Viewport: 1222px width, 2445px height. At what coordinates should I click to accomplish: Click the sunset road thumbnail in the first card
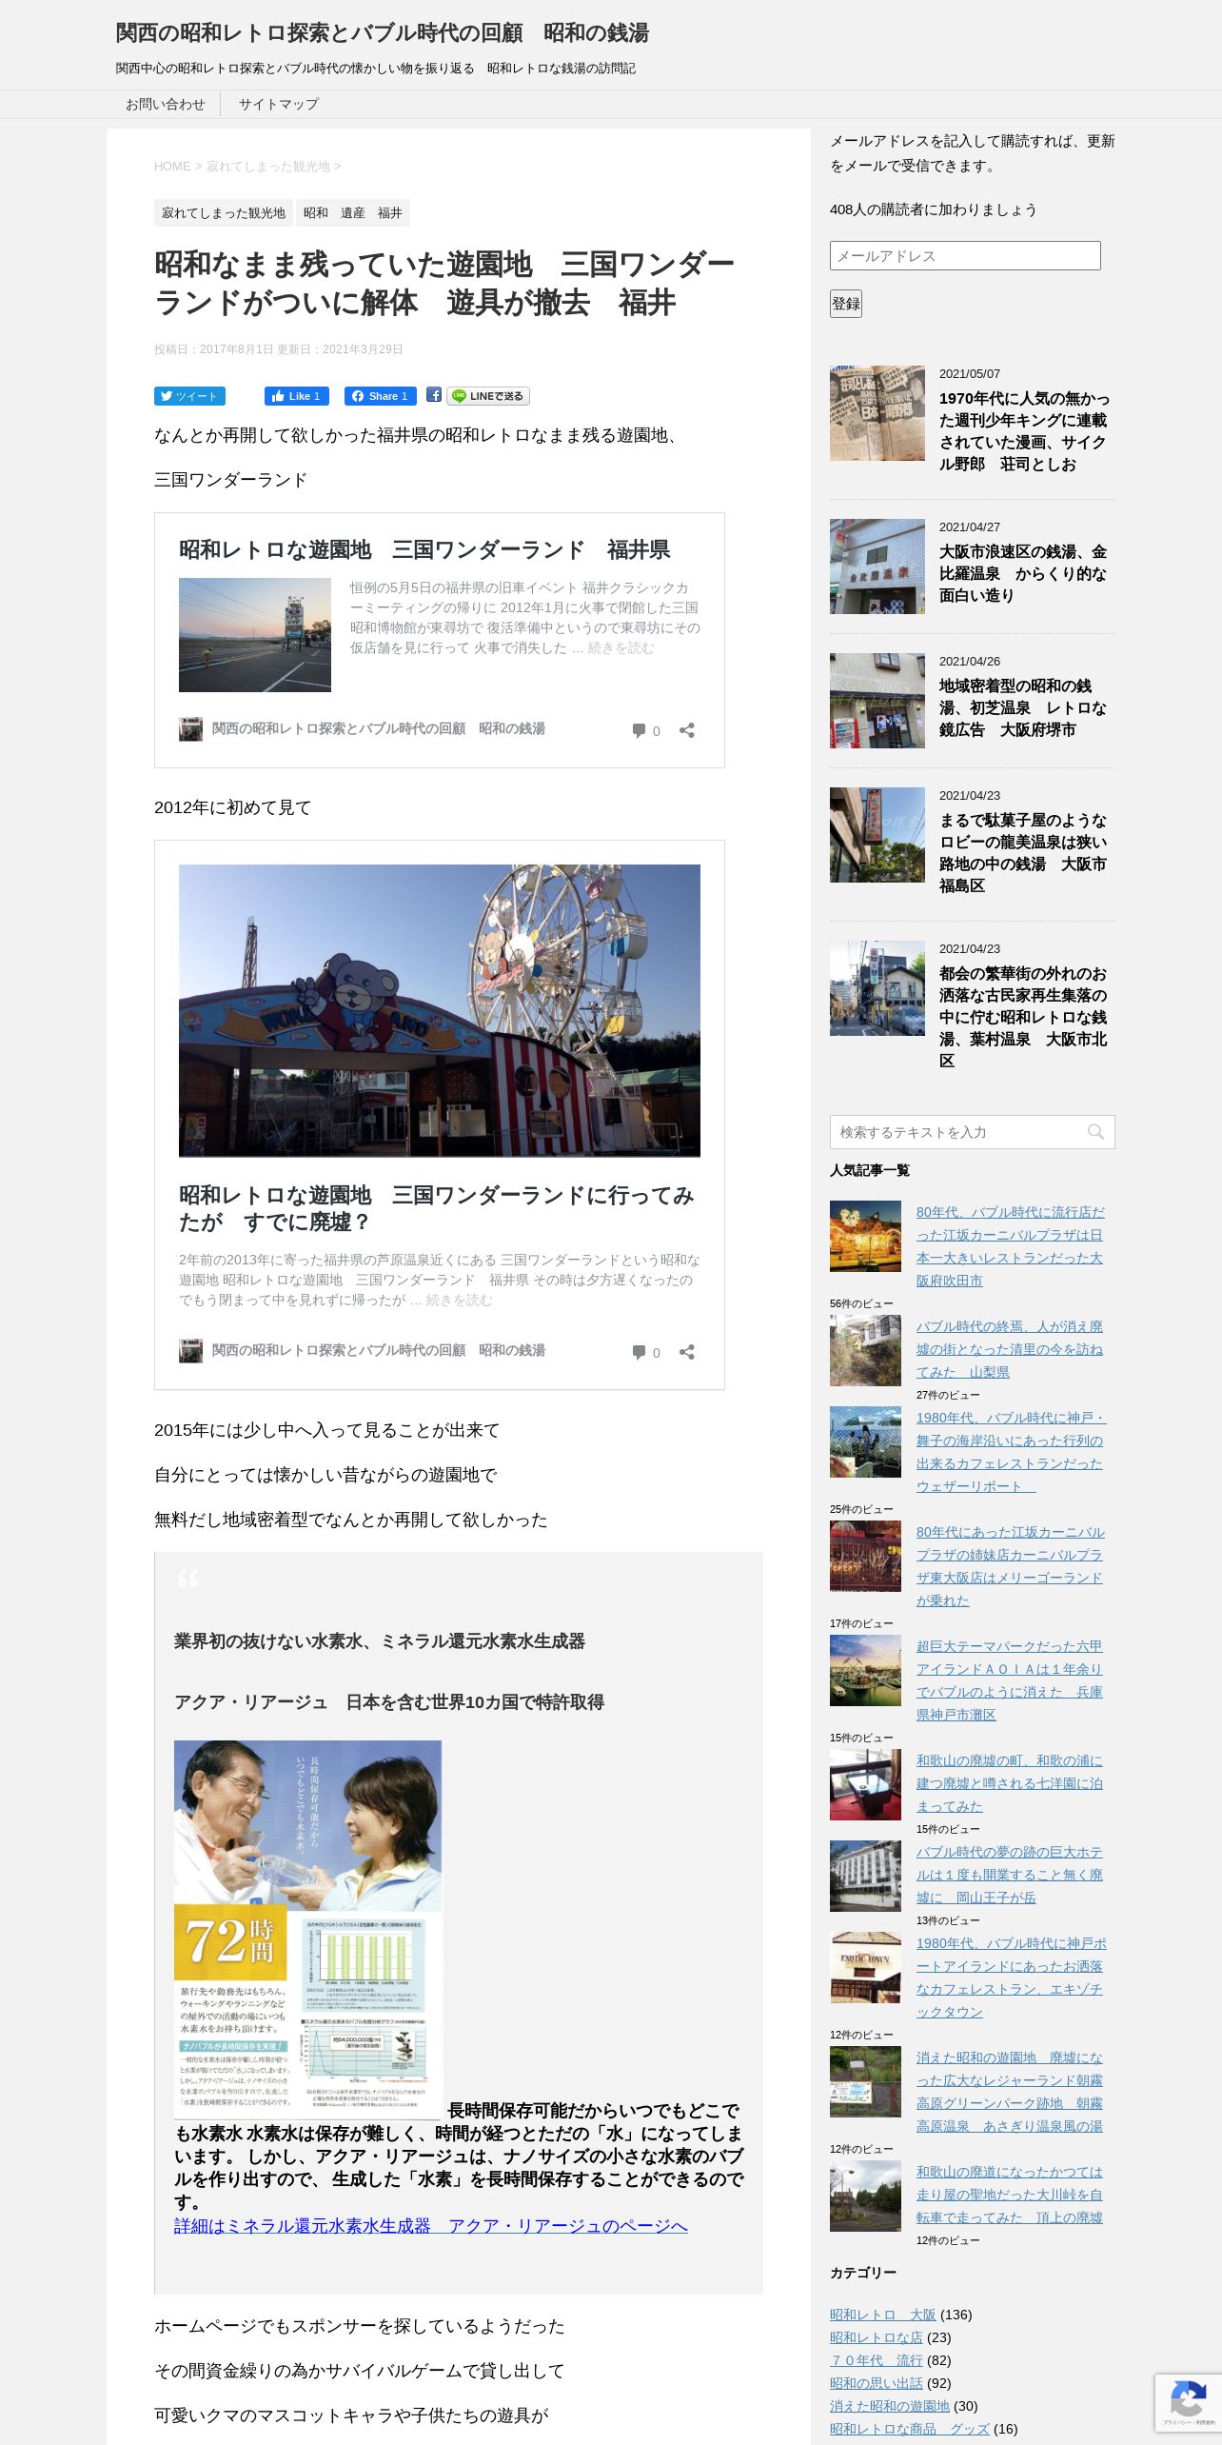pyautogui.click(x=255, y=635)
